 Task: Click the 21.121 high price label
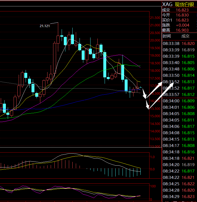coord(45,26)
